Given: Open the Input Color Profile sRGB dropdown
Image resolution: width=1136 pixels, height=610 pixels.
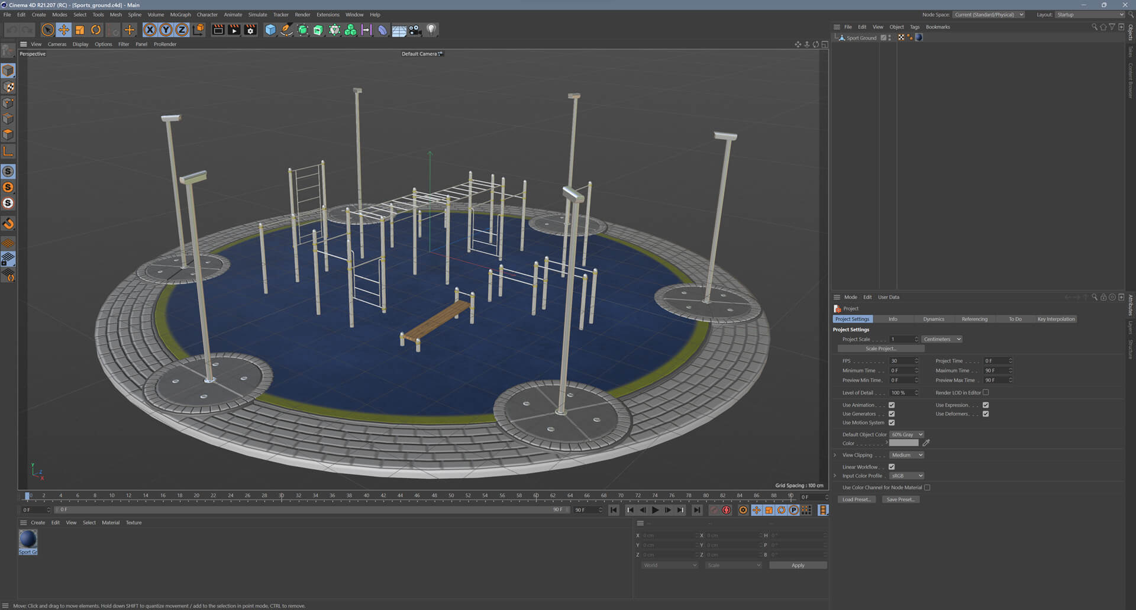Looking at the screenshot, I should (x=906, y=476).
